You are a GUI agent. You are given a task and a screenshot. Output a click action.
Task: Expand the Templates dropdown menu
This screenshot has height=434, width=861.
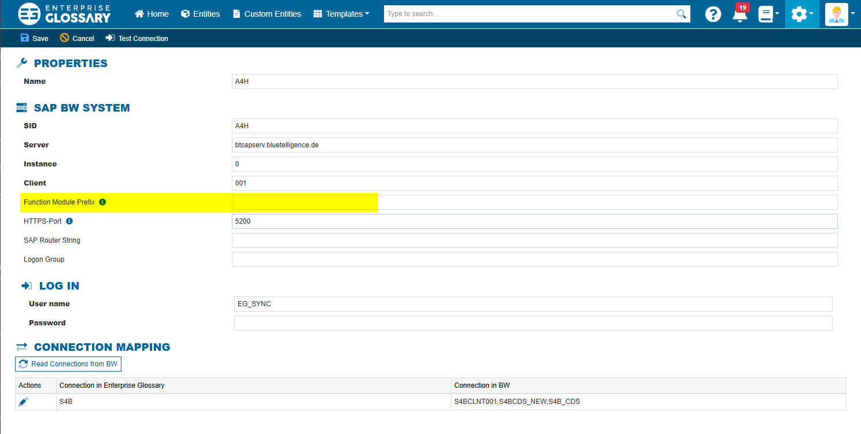coord(341,14)
